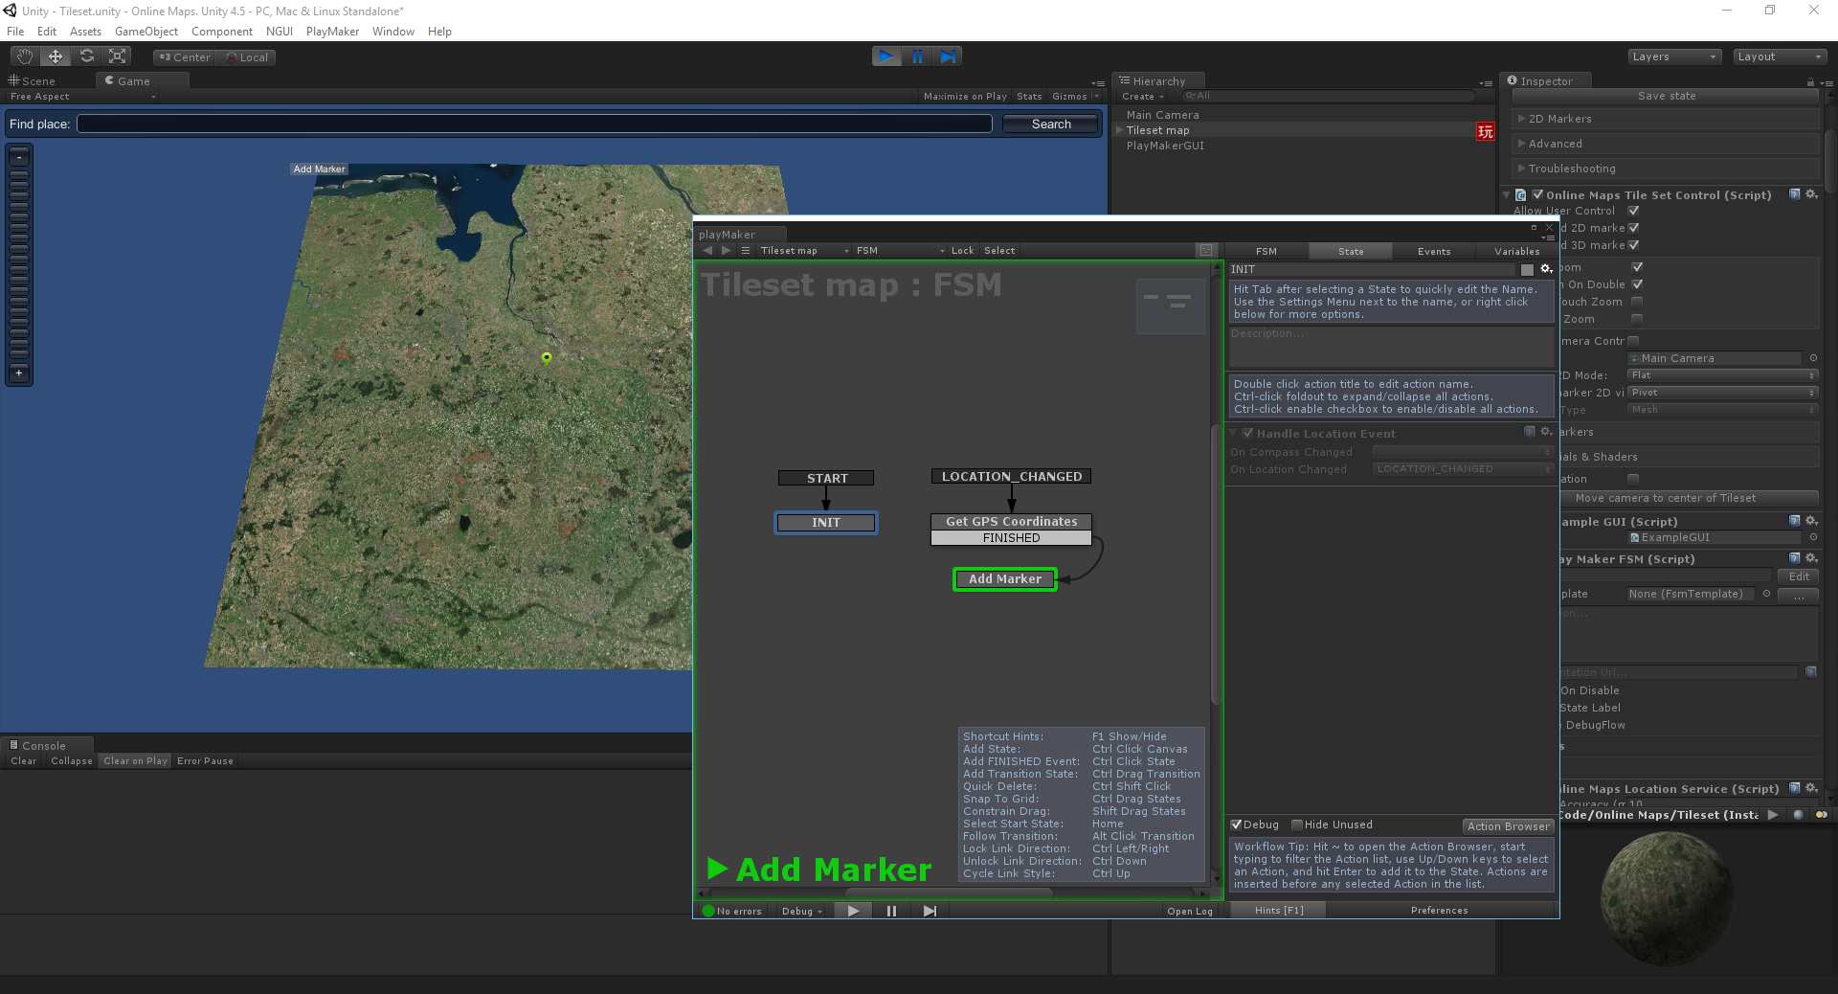The width and height of the screenshot is (1838, 994).
Task: Toggle the 3D marker checkbox
Action: pyautogui.click(x=1633, y=245)
